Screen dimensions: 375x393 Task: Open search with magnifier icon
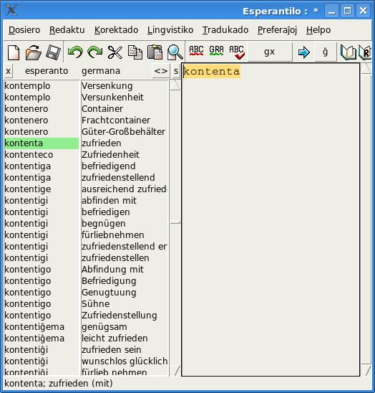pyautogui.click(x=175, y=52)
